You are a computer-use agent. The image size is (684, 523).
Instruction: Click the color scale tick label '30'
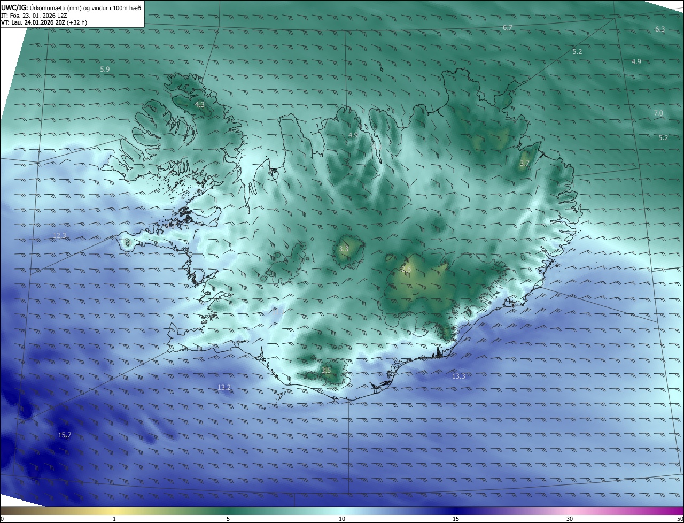pos(570,519)
